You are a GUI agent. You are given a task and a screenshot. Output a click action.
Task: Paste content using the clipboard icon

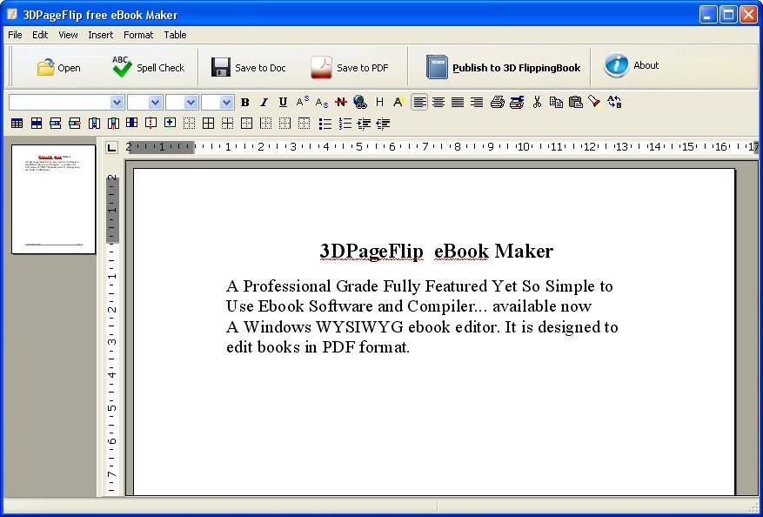coord(574,102)
